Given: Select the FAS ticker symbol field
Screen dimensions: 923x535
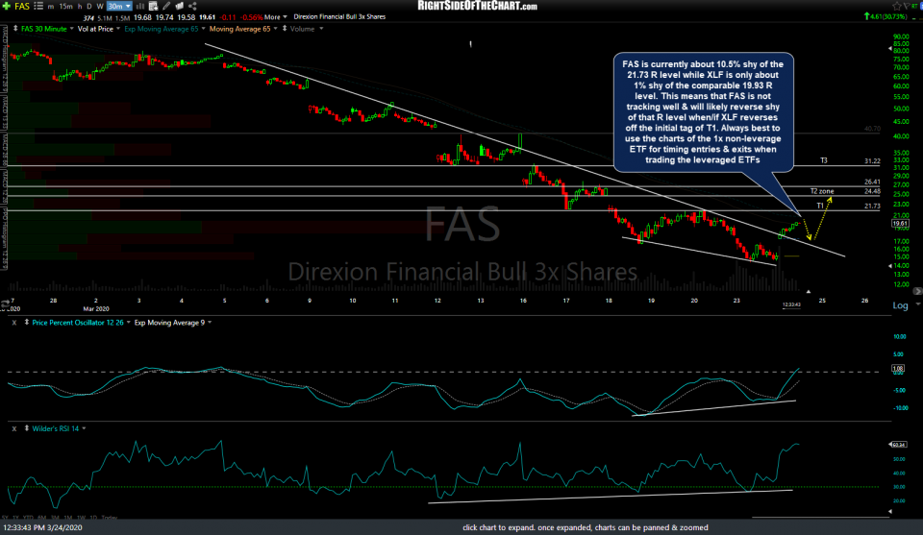Looking at the screenshot, I should coord(22,6).
